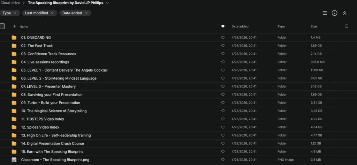Expand the Last modified filter
This screenshot has width=357, height=165.
(x=40, y=13)
